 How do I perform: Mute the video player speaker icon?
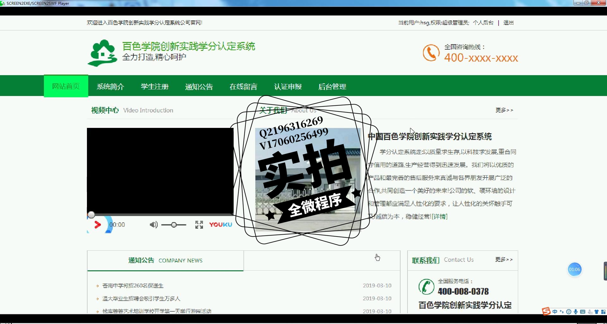coord(154,225)
